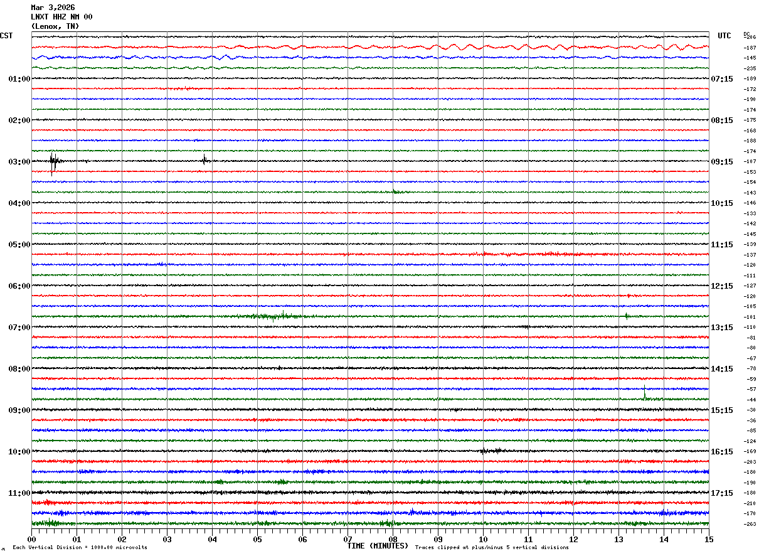The height and width of the screenshot is (556, 759).
Task: Click the TIME (MINUTES) axis label
Action: coord(378,546)
